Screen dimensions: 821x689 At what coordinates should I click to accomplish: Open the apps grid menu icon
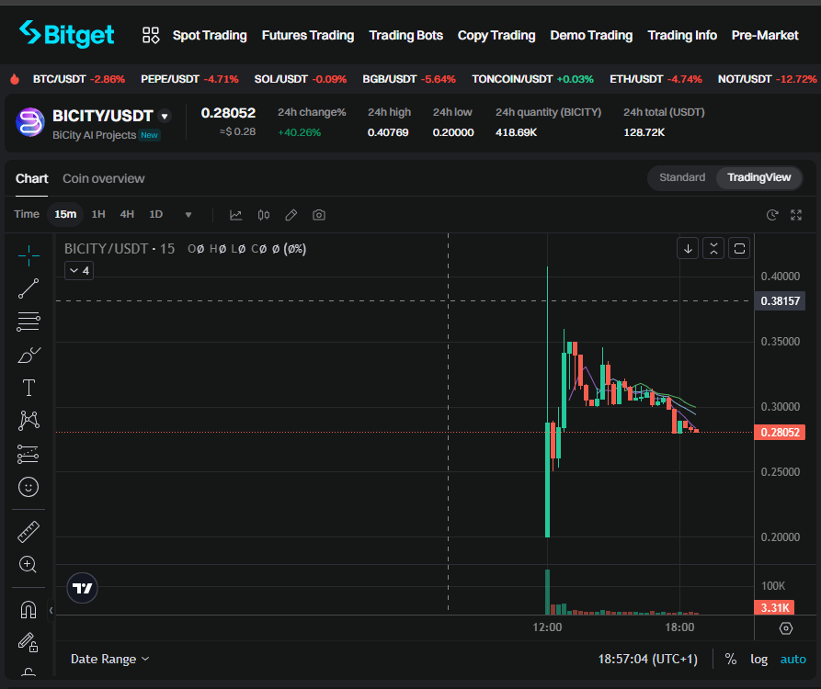151,35
